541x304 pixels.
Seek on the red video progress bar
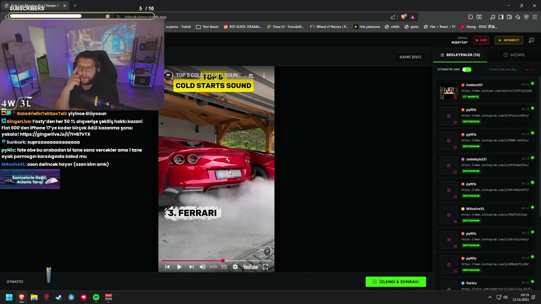tap(216, 261)
